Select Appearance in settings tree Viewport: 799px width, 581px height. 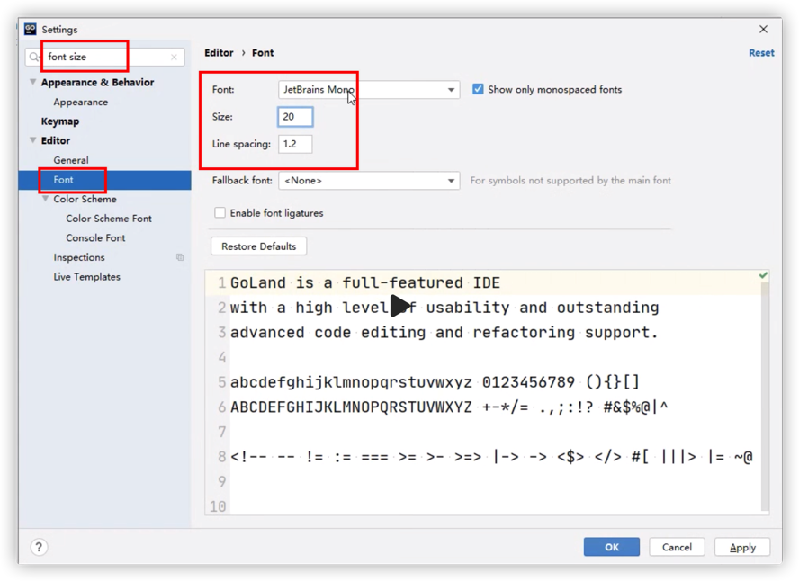[80, 102]
